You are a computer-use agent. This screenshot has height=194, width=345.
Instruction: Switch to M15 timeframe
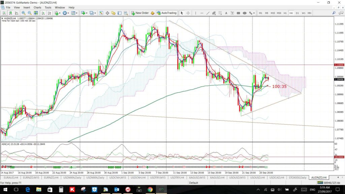(x=273, y=13)
